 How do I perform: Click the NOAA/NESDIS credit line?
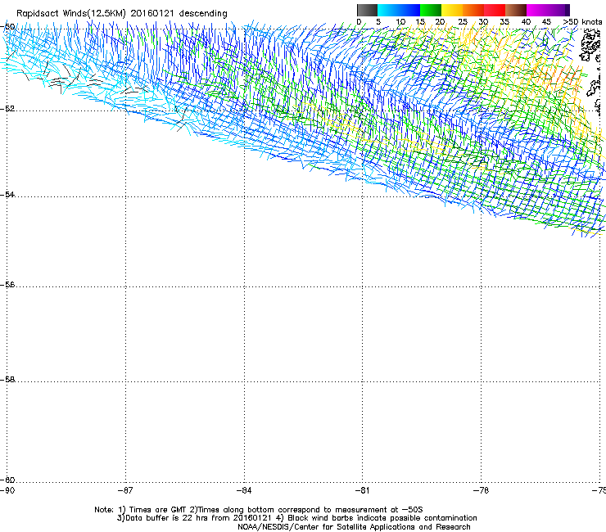354,526
